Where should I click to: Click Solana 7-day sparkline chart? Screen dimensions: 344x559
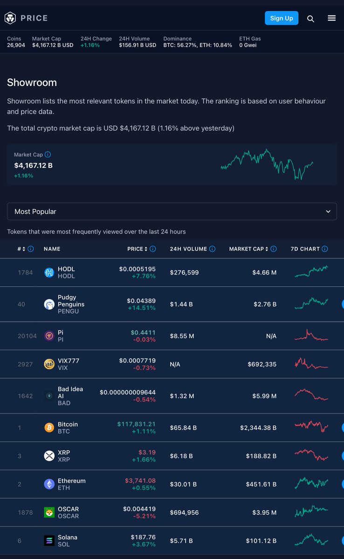[x=311, y=540]
